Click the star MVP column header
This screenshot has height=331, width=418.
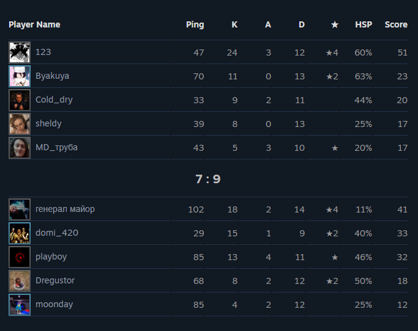334,25
